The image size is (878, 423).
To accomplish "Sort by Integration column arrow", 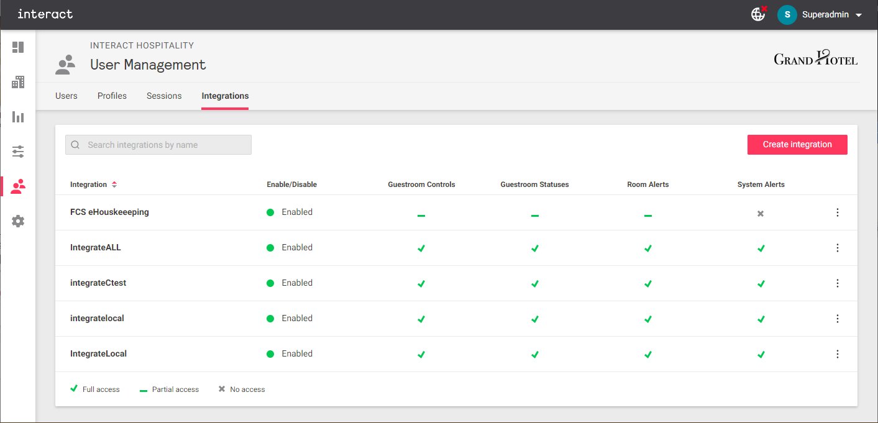I will pyautogui.click(x=114, y=184).
